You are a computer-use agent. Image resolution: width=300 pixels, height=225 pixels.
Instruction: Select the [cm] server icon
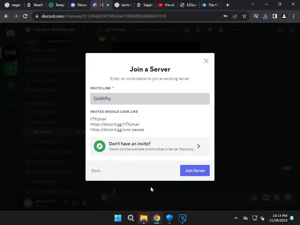pyautogui.click(x=11, y=52)
